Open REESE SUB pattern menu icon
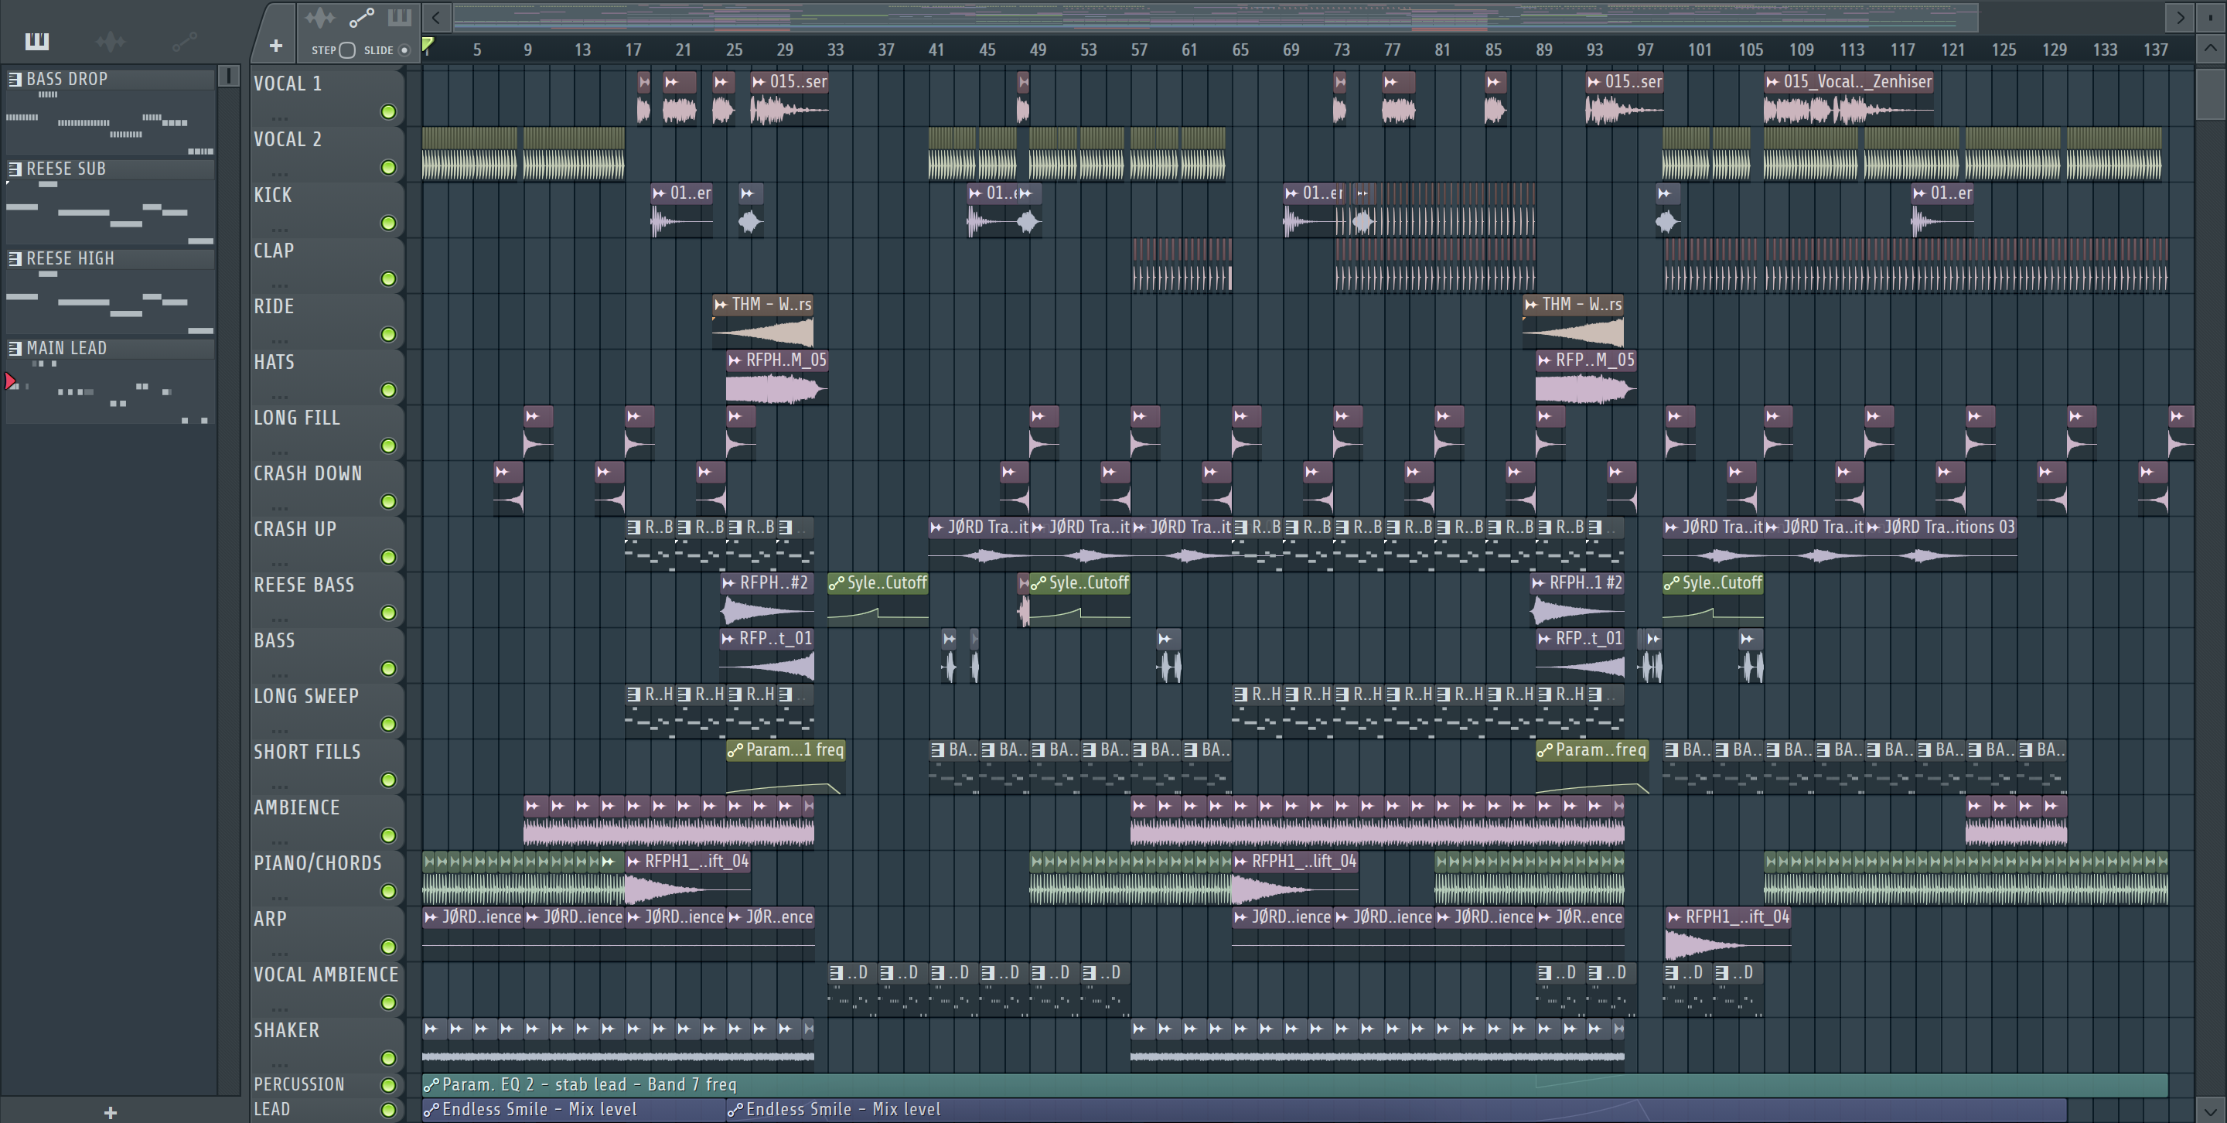This screenshot has height=1123, width=2227. coord(15,169)
